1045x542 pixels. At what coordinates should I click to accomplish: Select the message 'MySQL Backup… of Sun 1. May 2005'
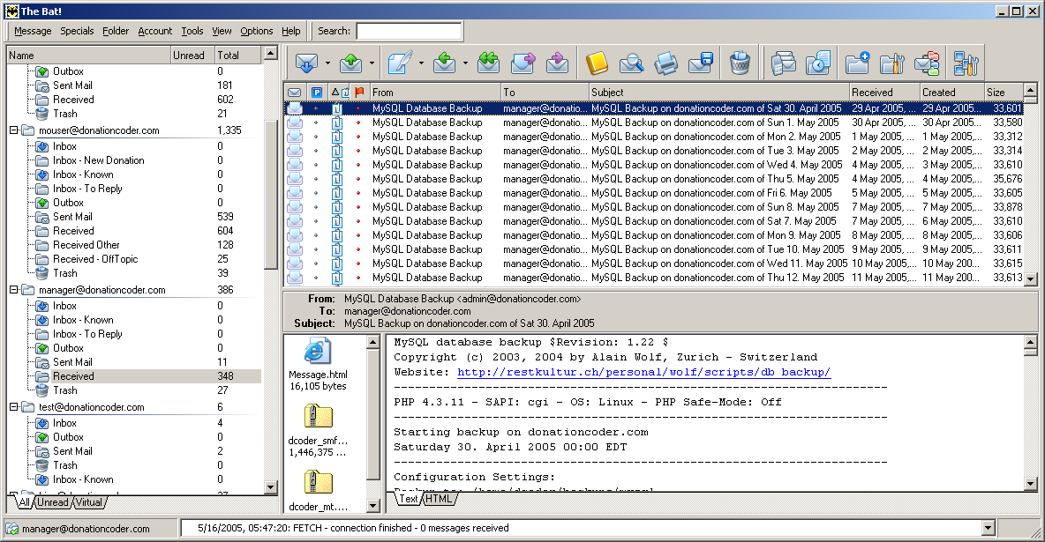coord(654,123)
